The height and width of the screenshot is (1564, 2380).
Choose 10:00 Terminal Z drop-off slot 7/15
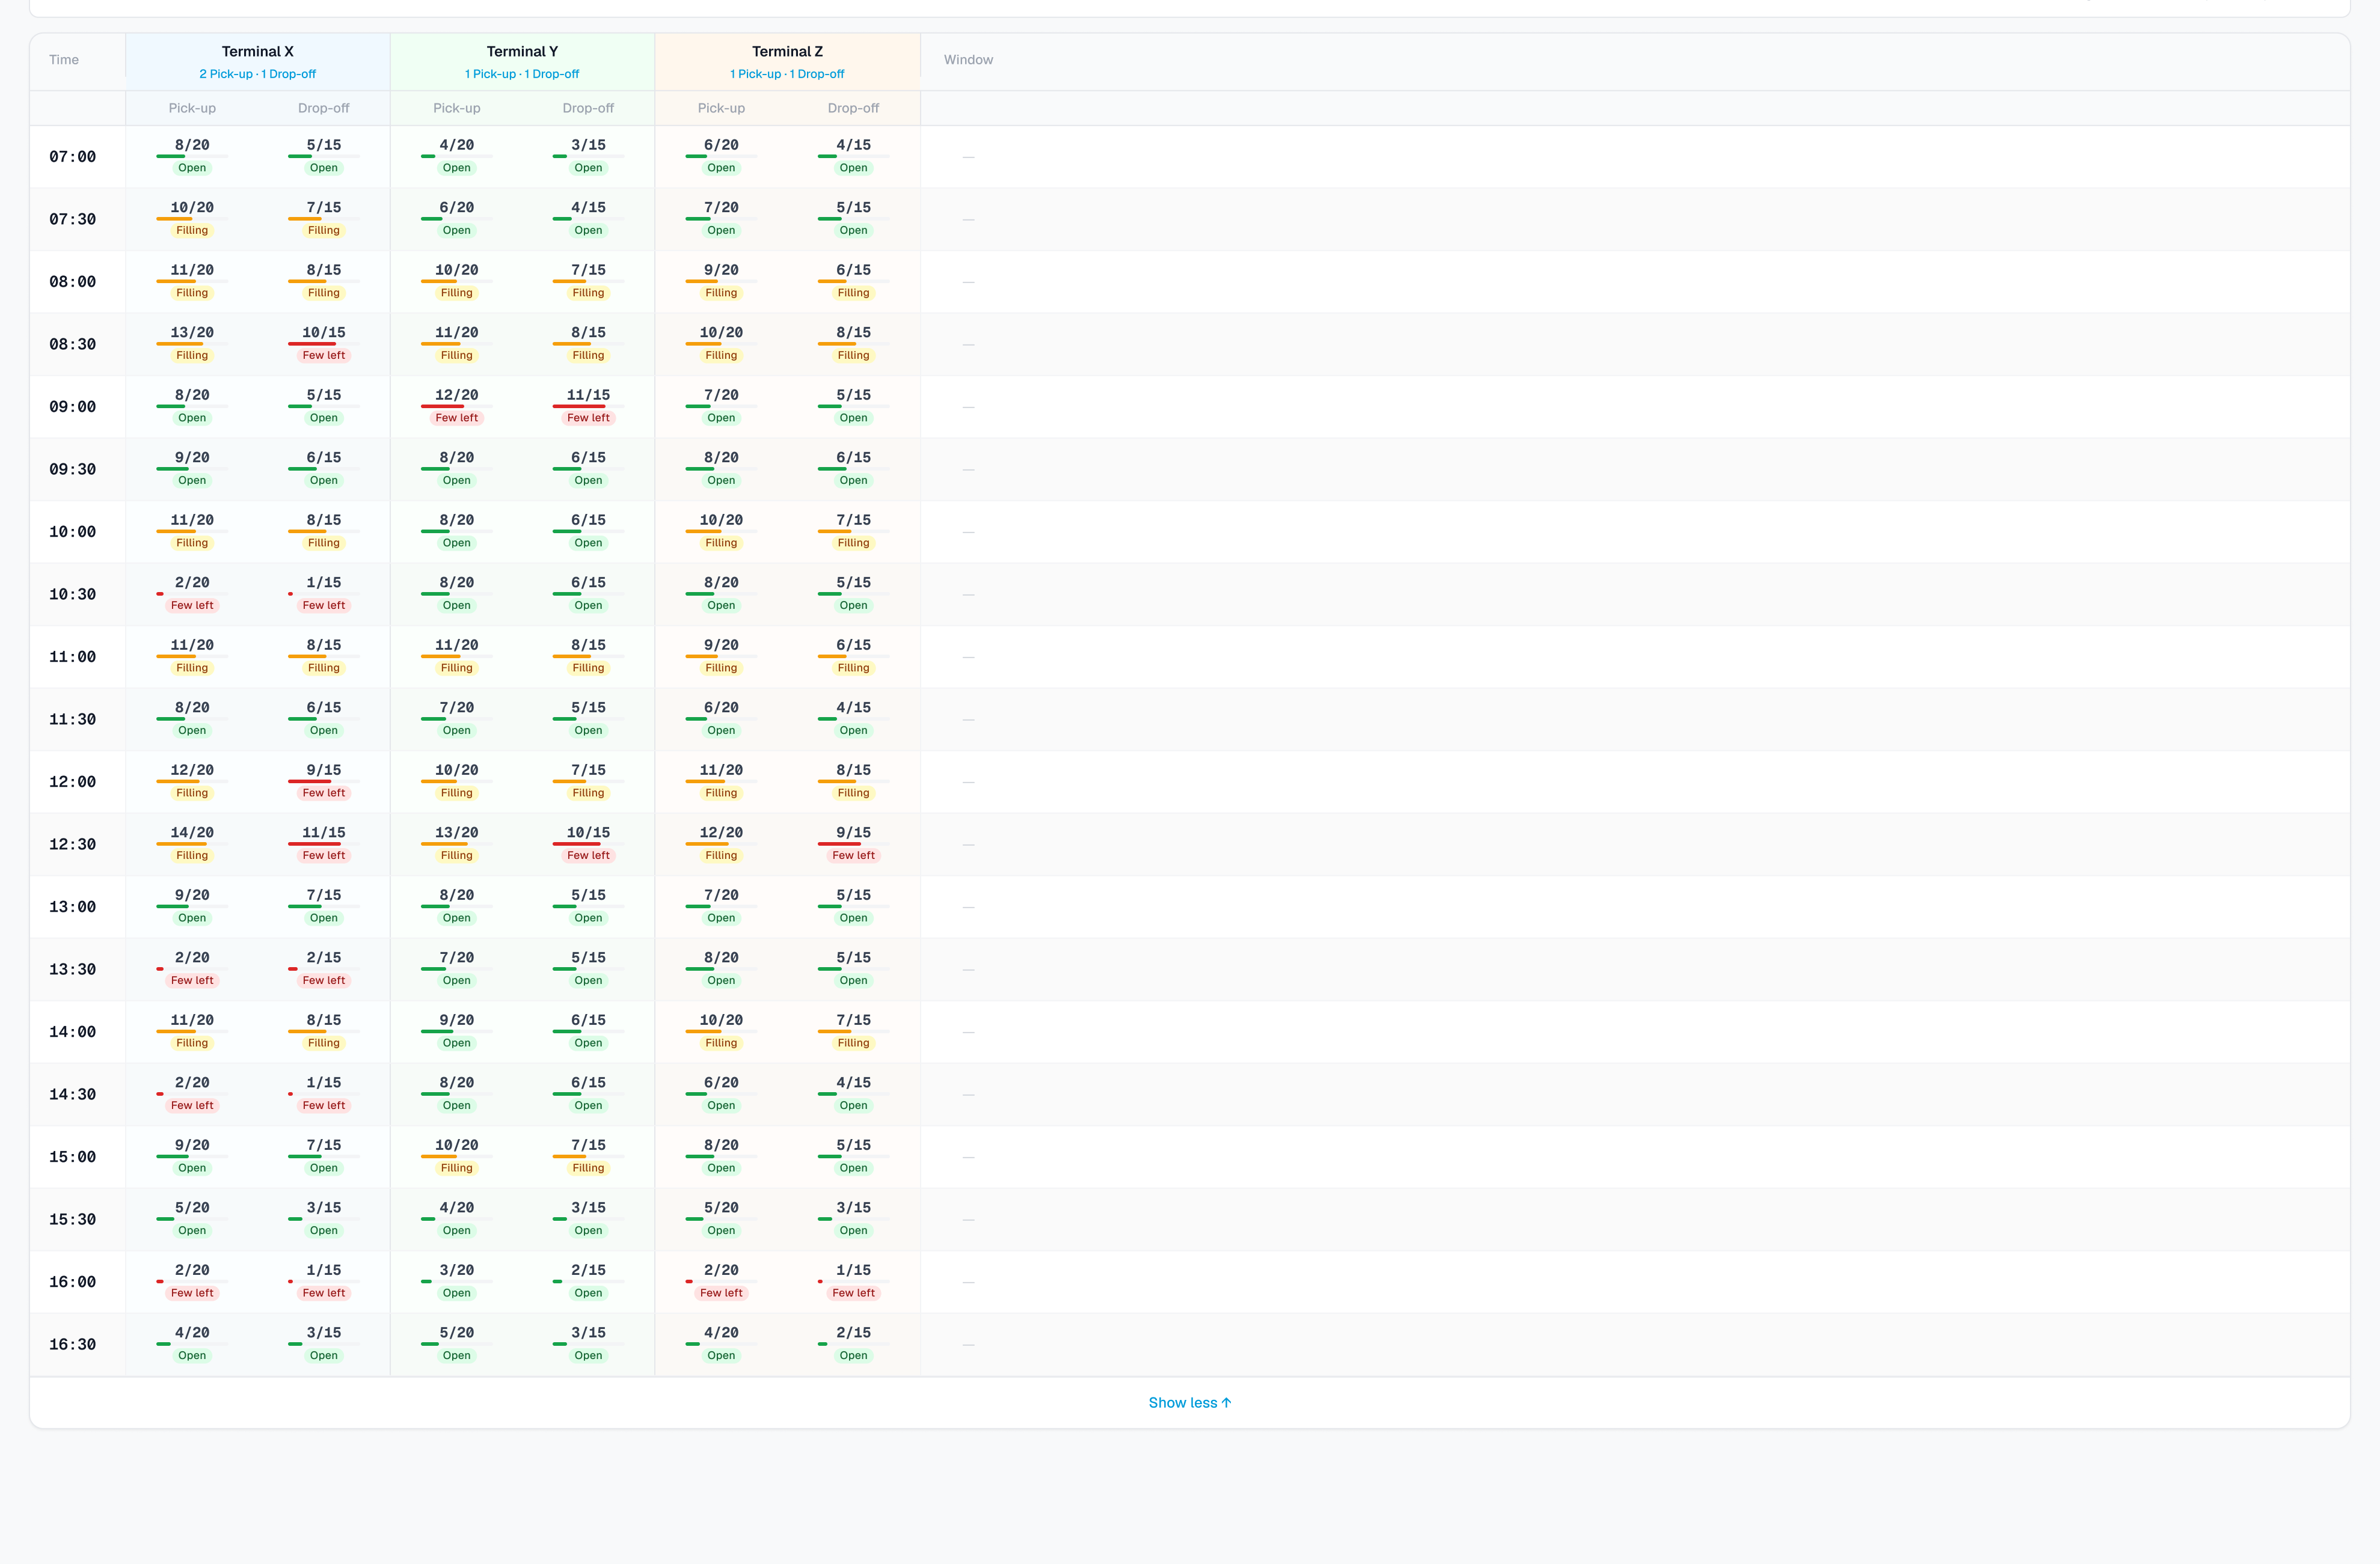(x=853, y=531)
